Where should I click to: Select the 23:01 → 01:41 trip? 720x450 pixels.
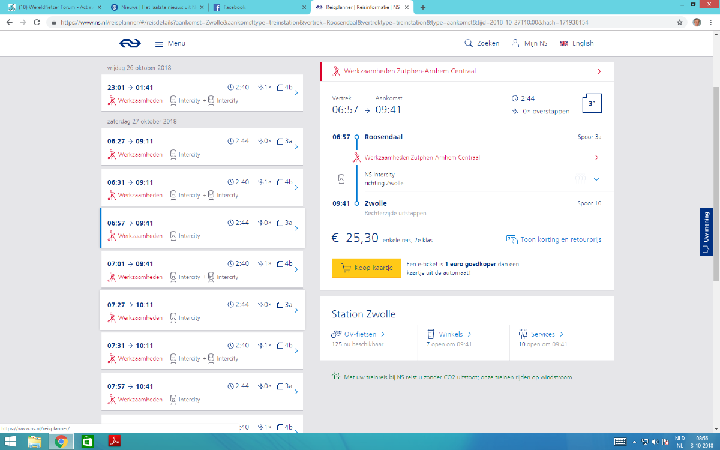click(x=202, y=93)
